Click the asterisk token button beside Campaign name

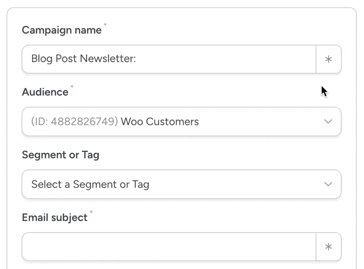click(328, 59)
